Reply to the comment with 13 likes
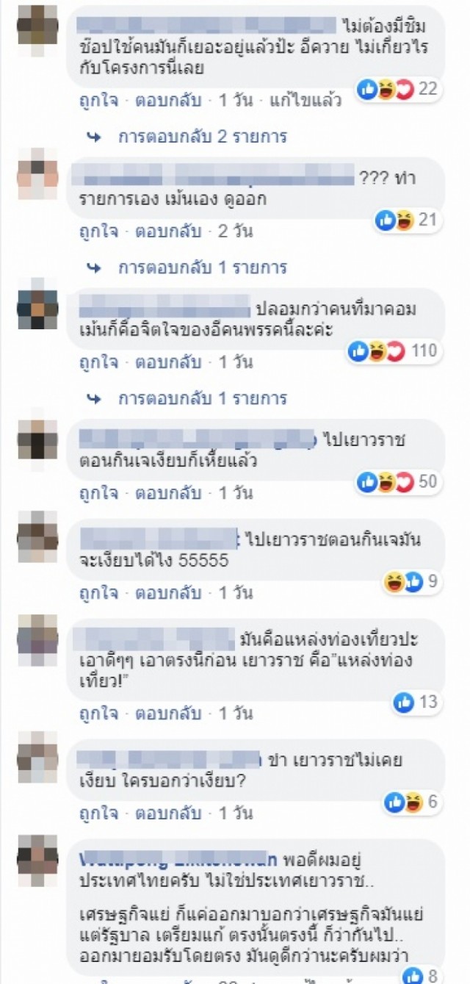This screenshot has height=984, width=470. coord(168,713)
